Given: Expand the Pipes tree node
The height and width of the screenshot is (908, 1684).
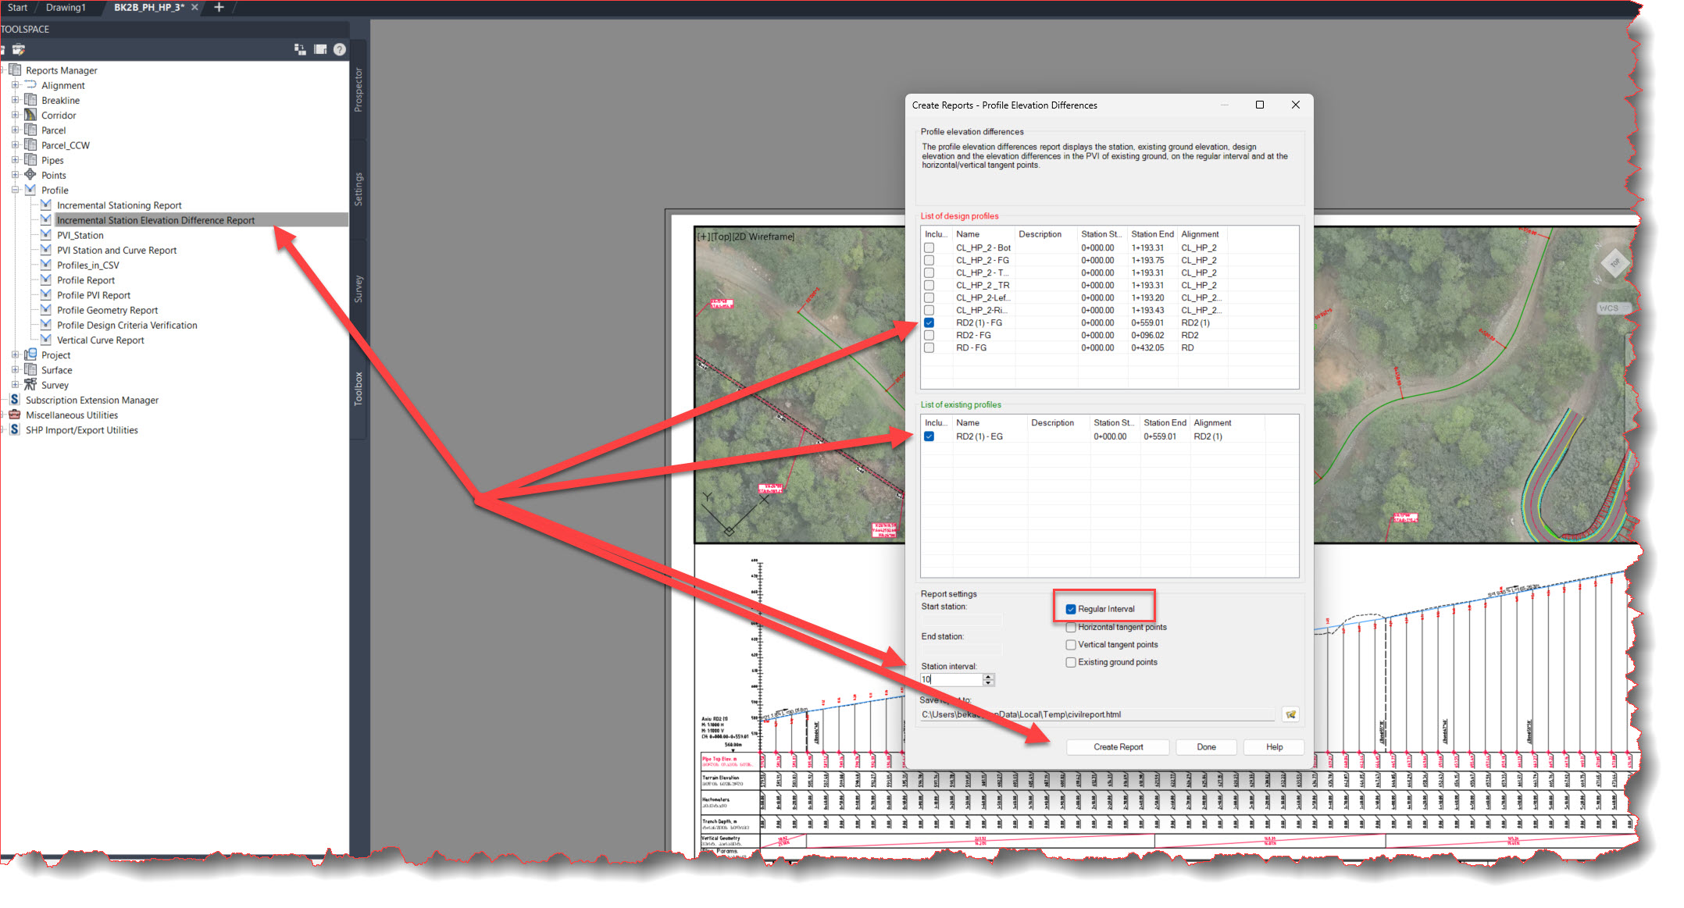Looking at the screenshot, I should [15, 160].
